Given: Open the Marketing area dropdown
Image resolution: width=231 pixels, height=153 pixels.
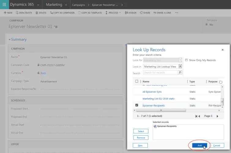Looking at the screenshot, I should [66, 5].
